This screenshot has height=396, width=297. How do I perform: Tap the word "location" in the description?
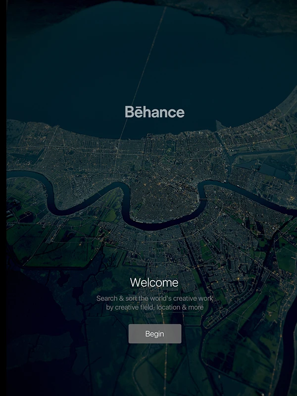pos(170,307)
